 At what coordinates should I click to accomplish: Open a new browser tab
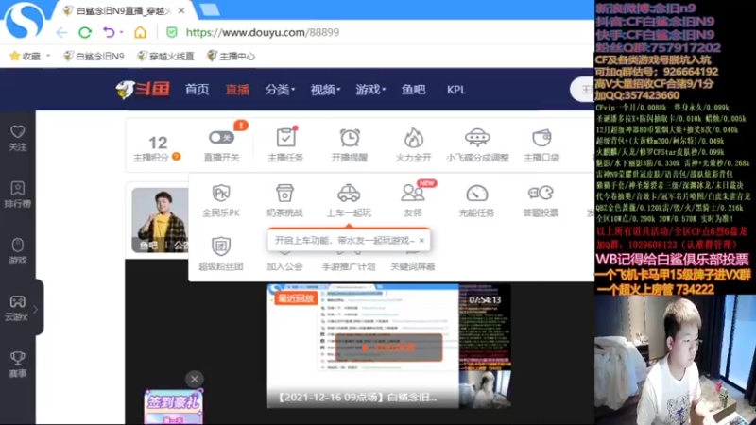(x=209, y=10)
